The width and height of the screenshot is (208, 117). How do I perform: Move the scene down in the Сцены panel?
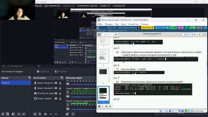24,114
